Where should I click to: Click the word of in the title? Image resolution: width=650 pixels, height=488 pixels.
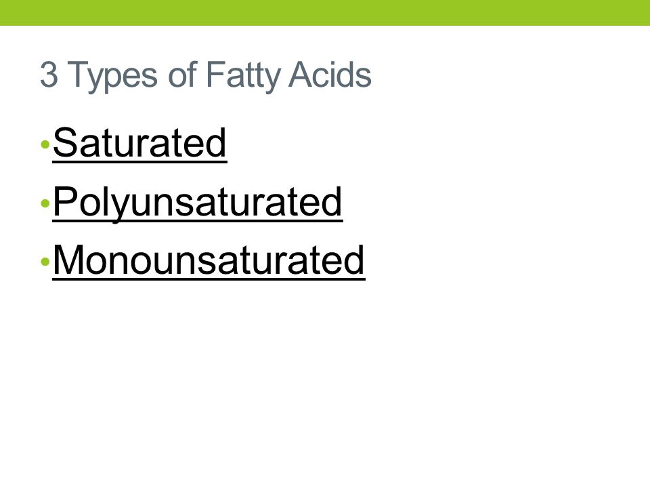click(182, 75)
